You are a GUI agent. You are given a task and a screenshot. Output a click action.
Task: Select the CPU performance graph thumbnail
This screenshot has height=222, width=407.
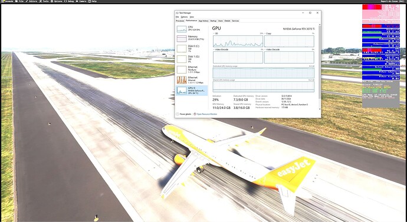pyautogui.click(x=182, y=29)
